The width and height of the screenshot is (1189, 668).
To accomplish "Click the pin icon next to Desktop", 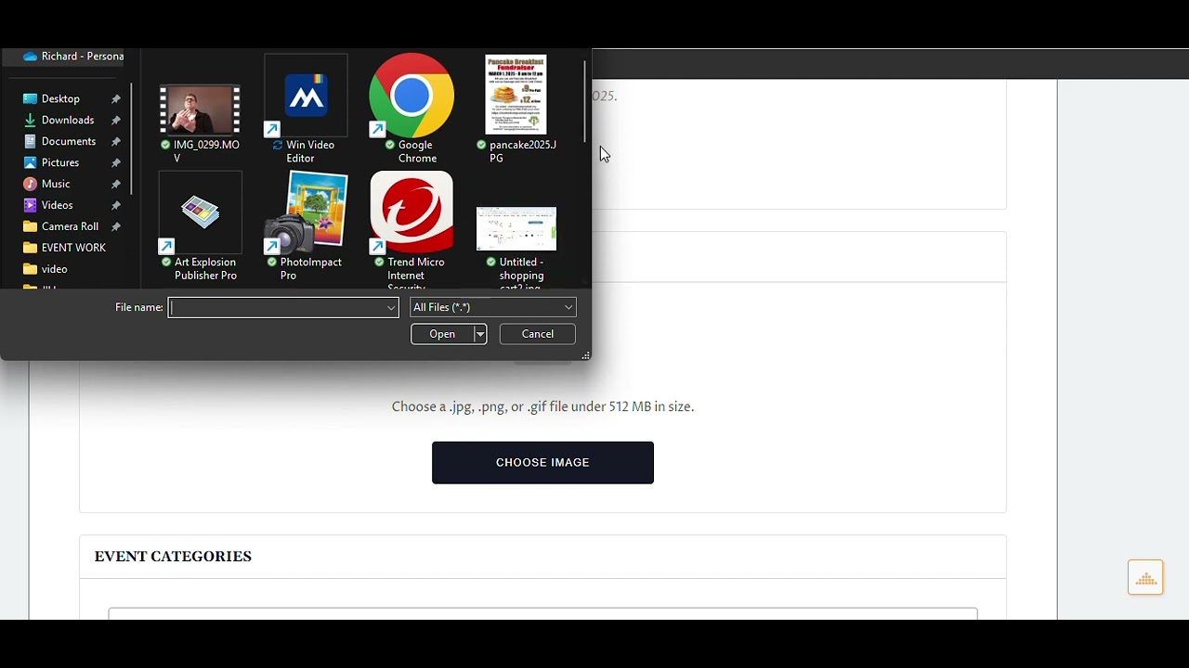I will click(116, 99).
